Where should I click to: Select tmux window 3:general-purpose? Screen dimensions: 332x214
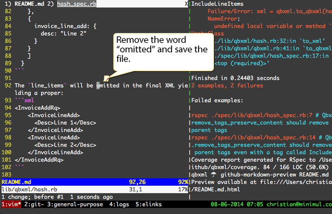tap(75, 204)
